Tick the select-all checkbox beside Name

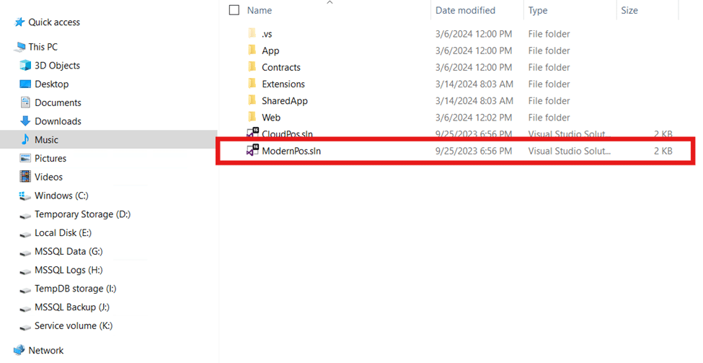(234, 10)
